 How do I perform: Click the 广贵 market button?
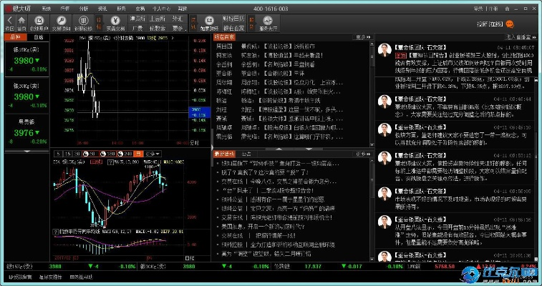coord(137,29)
